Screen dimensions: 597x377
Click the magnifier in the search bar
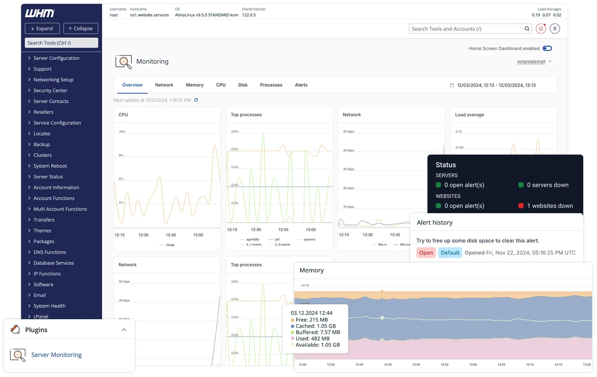coord(527,28)
